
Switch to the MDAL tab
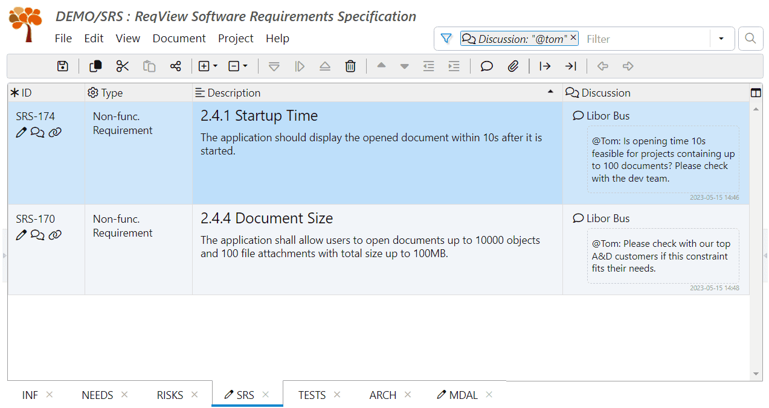click(463, 395)
